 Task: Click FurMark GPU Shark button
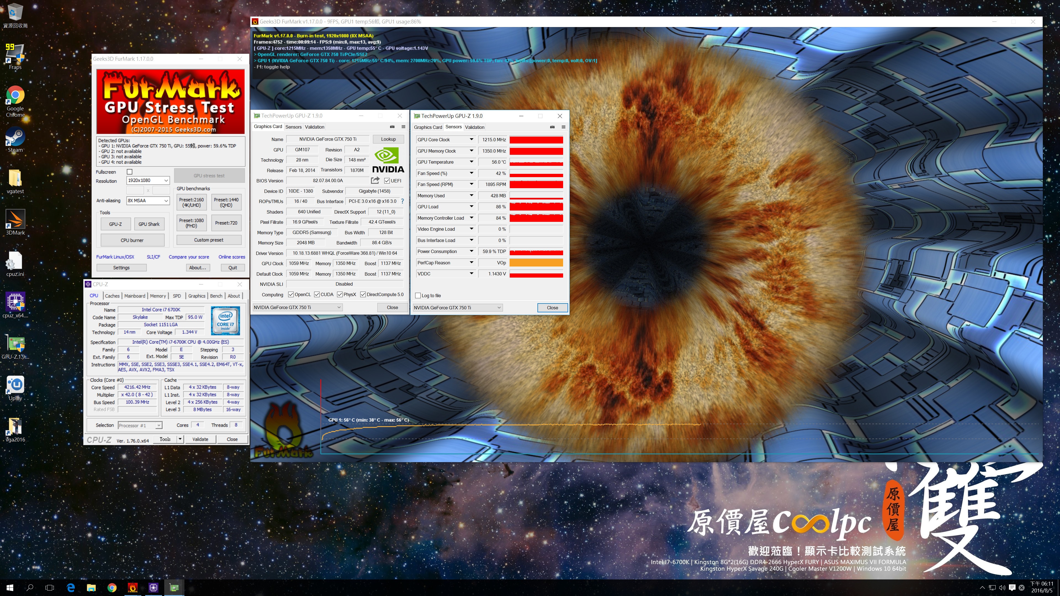coord(149,224)
